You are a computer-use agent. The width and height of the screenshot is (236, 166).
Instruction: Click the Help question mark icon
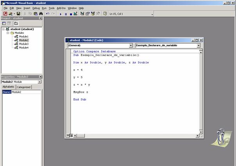[105, 13]
